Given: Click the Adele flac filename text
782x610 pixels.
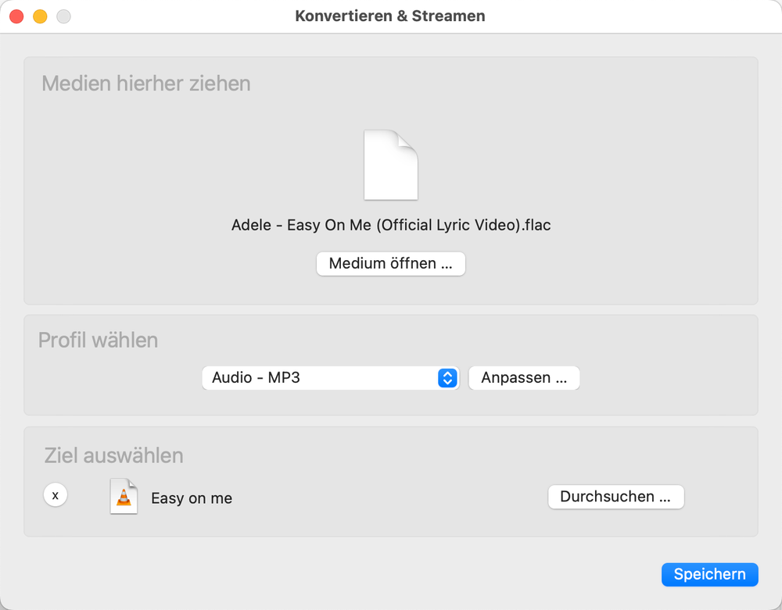Looking at the screenshot, I should point(391,225).
